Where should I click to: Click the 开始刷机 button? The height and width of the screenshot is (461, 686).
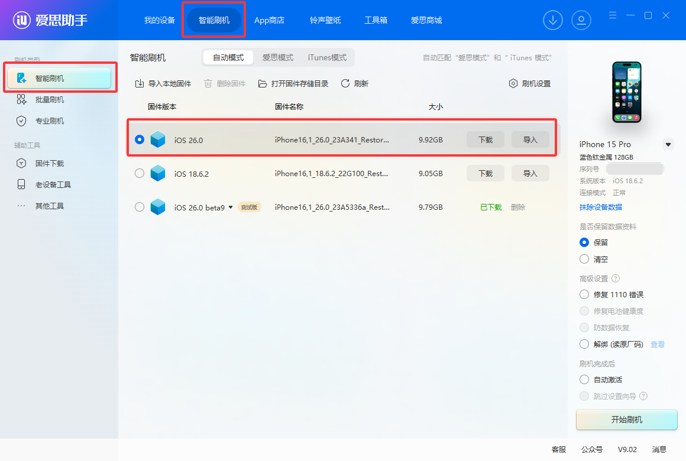click(x=626, y=420)
